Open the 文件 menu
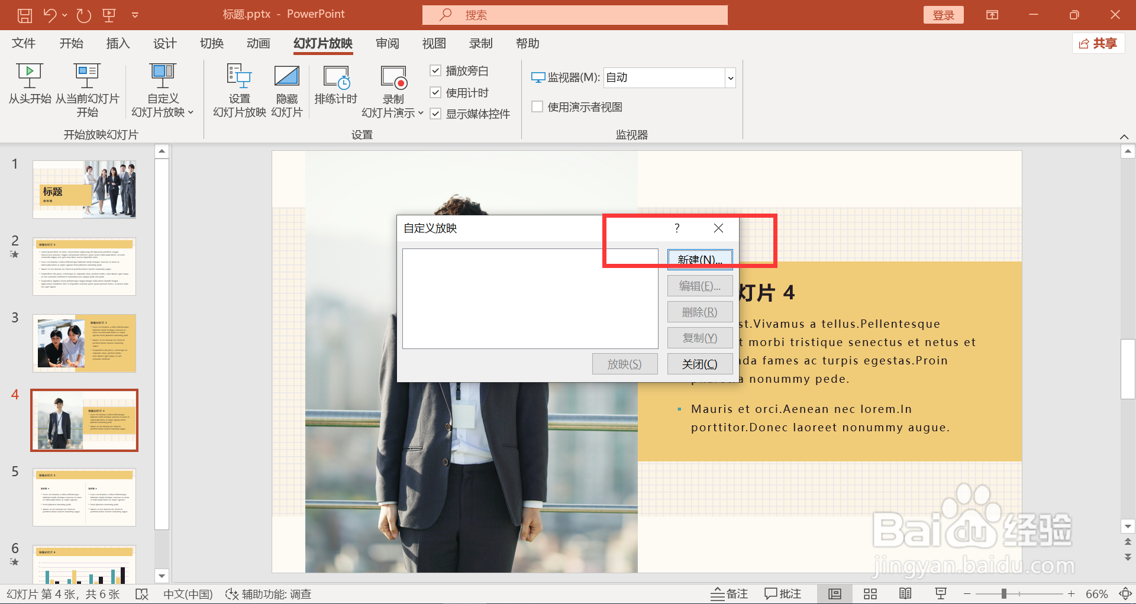Image resolution: width=1136 pixels, height=604 pixels. (24, 43)
